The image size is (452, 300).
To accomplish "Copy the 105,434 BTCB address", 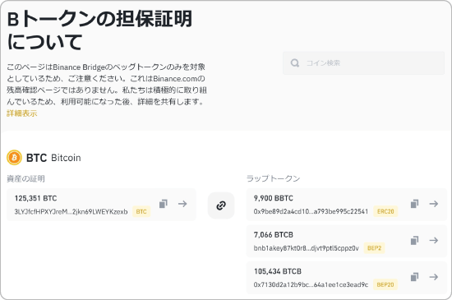I will tap(414, 277).
